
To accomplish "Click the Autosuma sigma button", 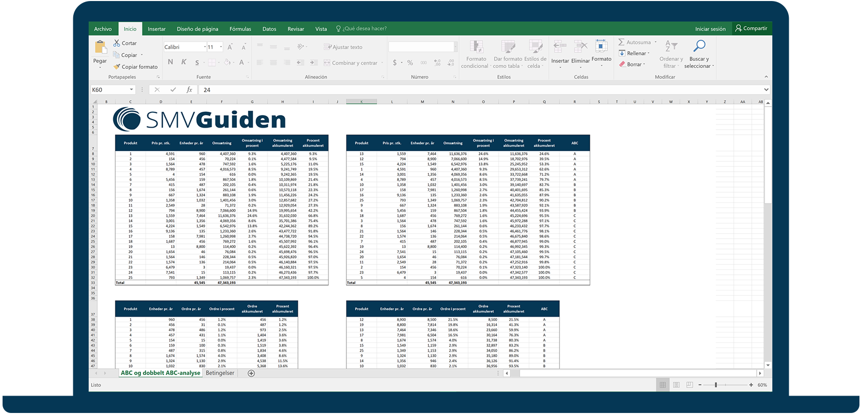I will pyautogui.click(x=634, y=42).
